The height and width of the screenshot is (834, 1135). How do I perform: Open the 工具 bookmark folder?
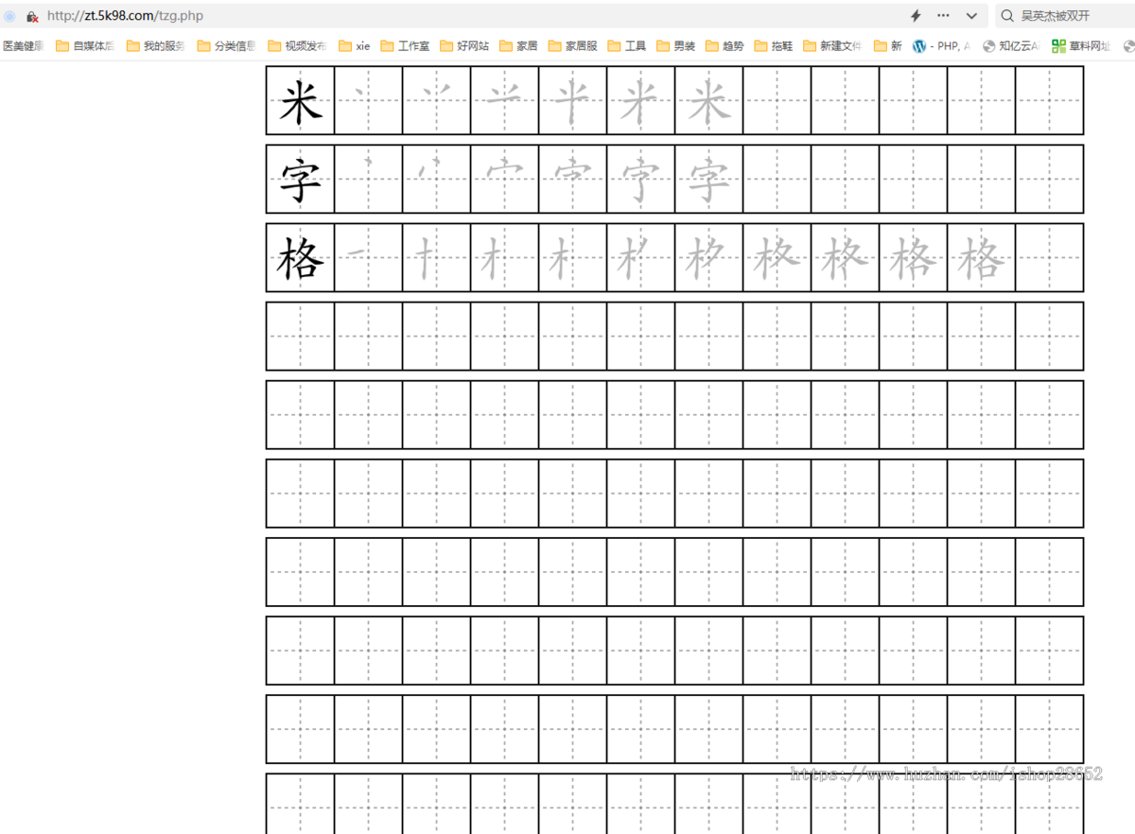[x=627, y=45]
